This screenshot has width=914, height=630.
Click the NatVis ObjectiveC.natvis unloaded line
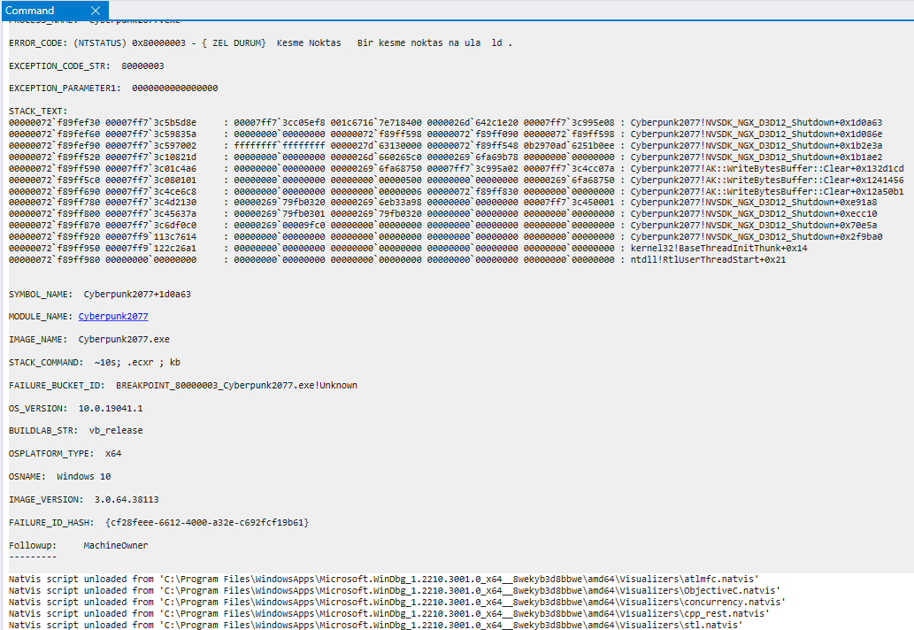[x=395, y=590]
